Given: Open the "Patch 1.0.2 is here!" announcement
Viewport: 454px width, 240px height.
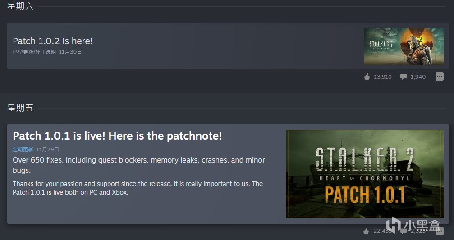Looking at the screenshot, I should (53, 41).
